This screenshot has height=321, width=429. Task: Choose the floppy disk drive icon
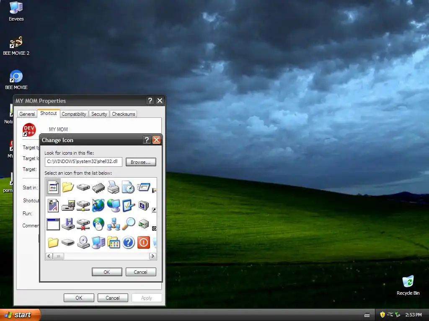pos(68,206)
